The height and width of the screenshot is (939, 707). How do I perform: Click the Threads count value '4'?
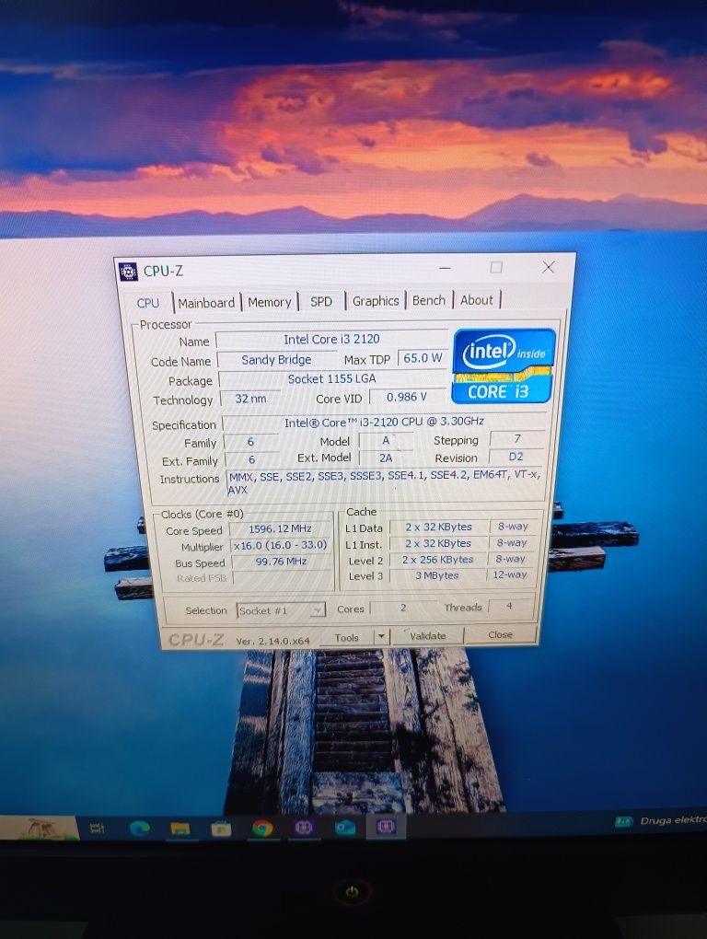pos(509,606)
